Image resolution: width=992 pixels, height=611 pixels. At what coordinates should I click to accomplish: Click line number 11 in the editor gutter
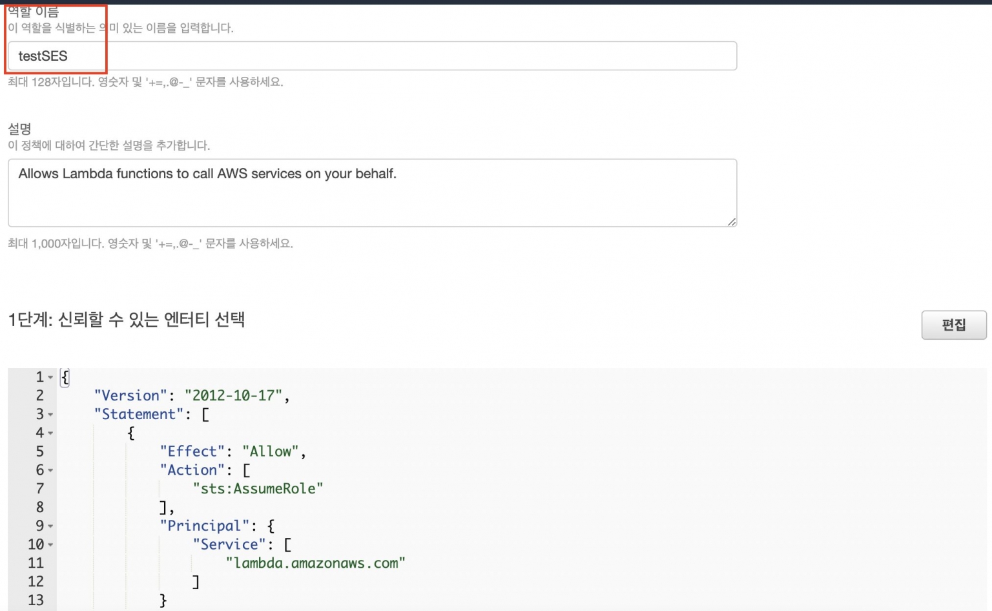(36, 563)
